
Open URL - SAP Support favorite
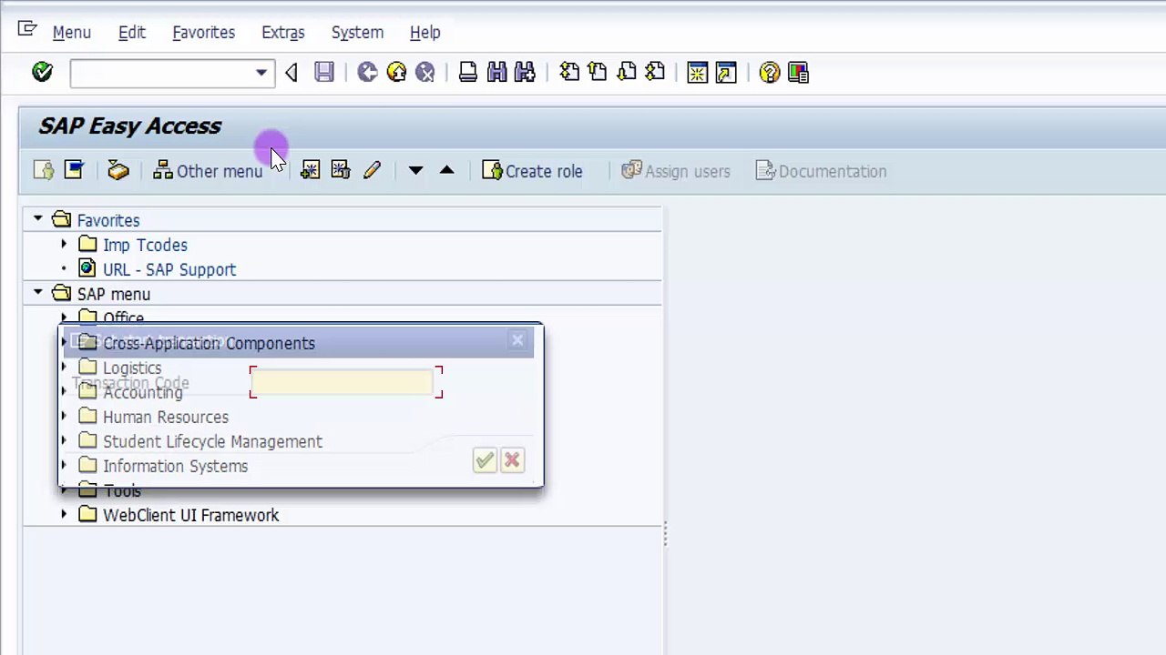pos(169,269)
